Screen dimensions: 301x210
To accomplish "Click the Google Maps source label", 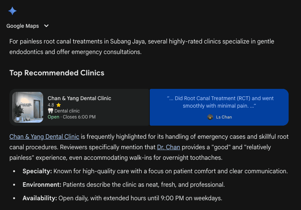I will point(23,26).
